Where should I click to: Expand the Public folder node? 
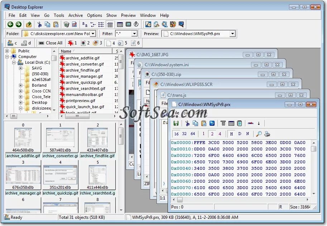(x=7, y=51)
